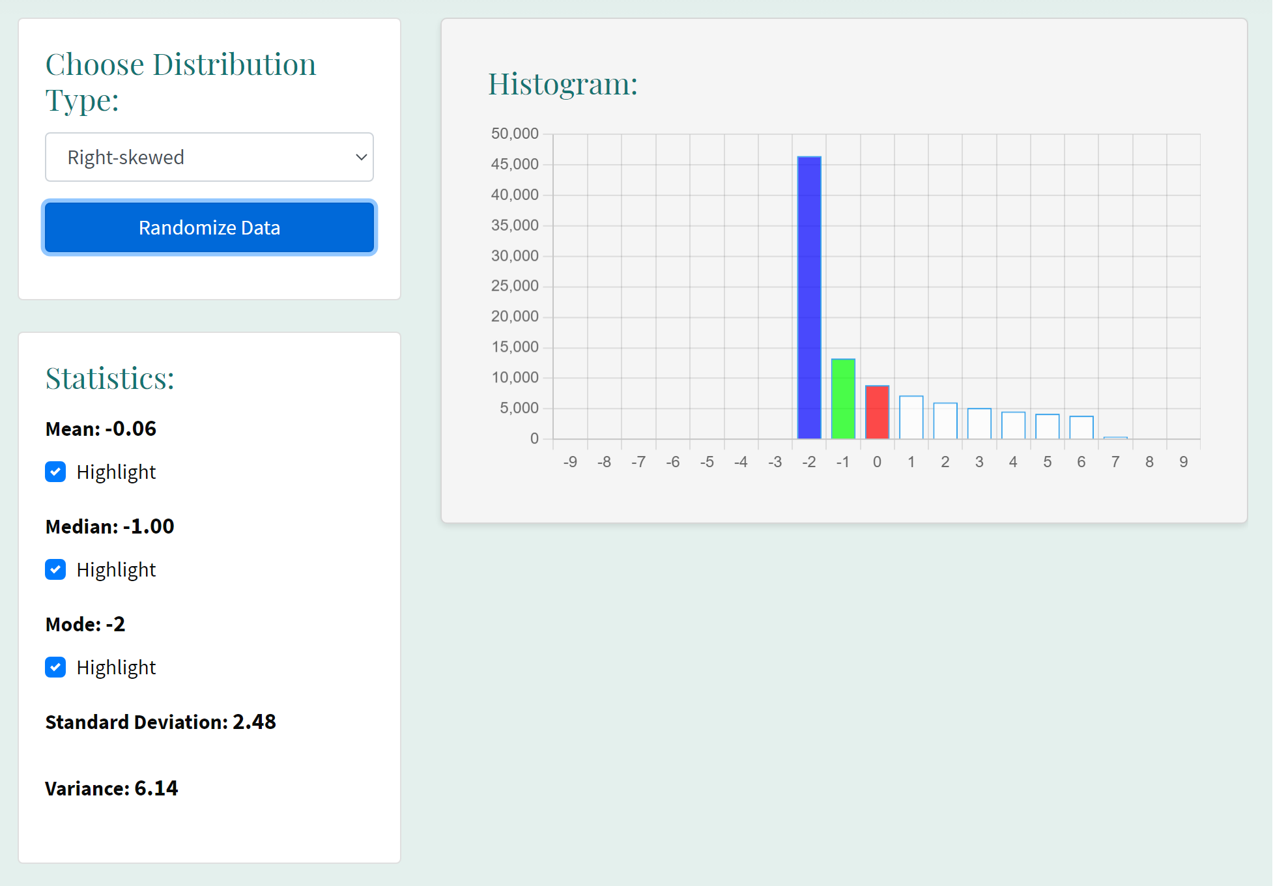Click the Randomize Data button
The width and height of the screenshot is (1273, 886).
point(209,227)
